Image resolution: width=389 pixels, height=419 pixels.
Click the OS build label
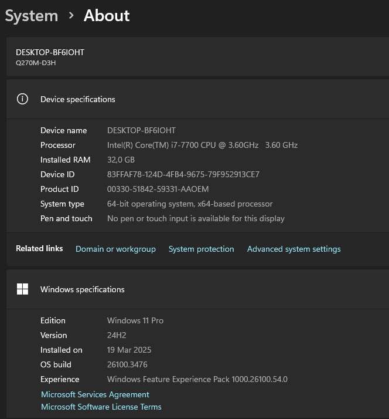point(56,365)
